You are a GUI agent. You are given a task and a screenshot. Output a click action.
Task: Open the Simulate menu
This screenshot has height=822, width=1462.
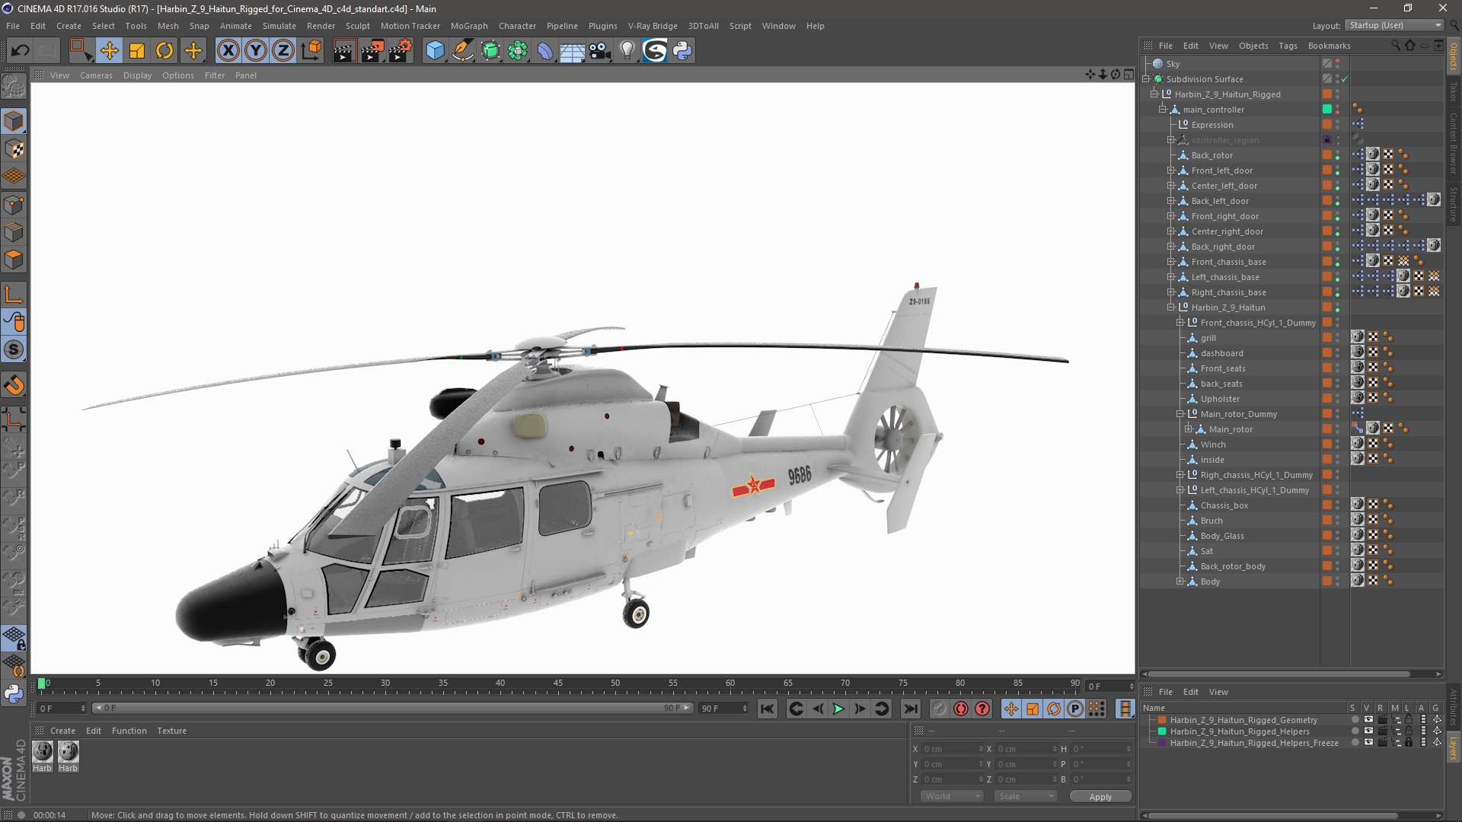click(279, 26)
